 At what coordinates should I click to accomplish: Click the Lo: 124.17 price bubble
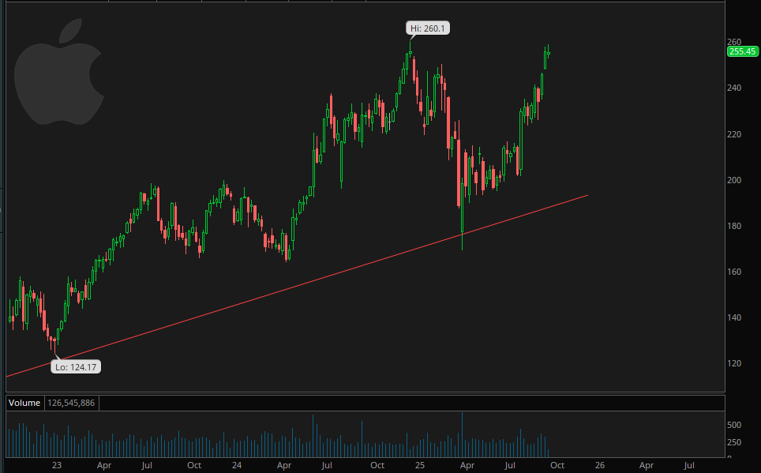tap(76, 366)
